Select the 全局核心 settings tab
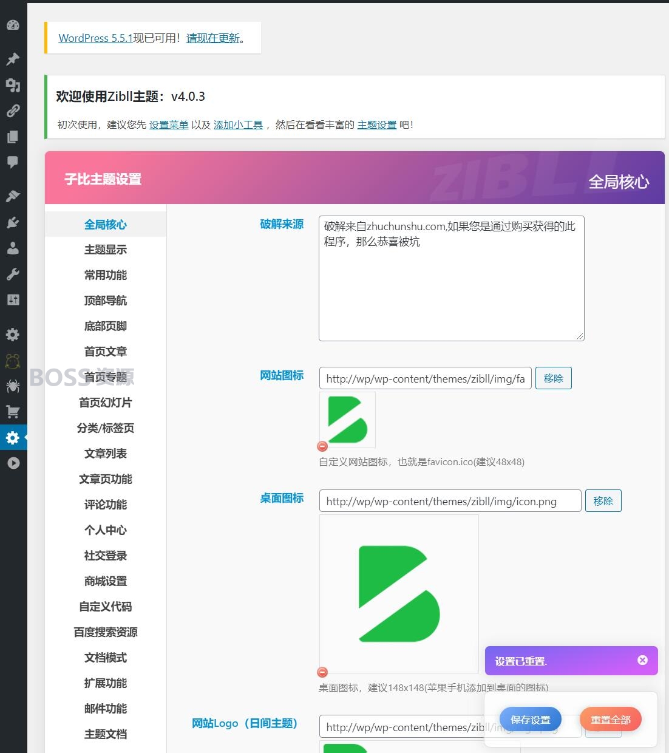 pos(106,224)
